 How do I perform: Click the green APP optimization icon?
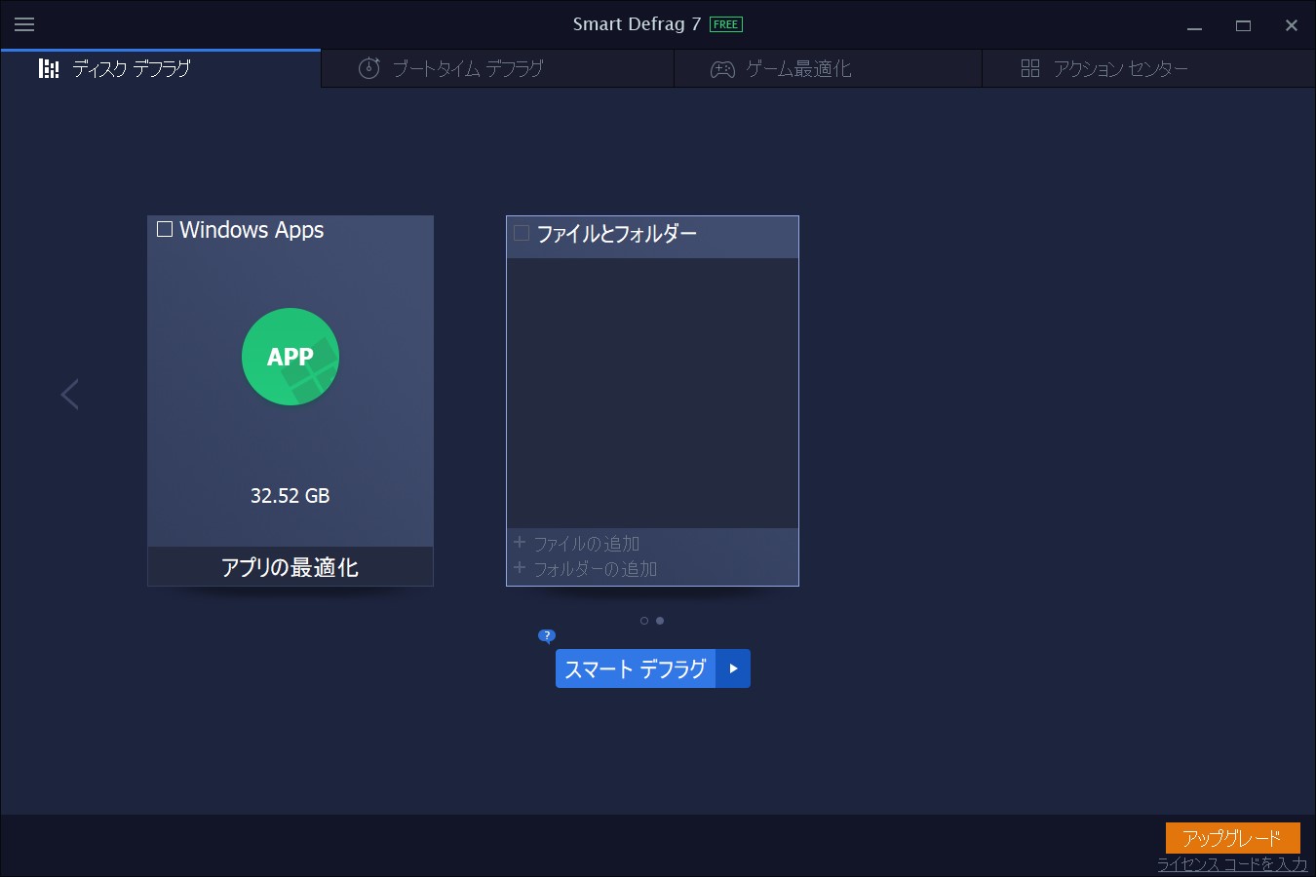[x=290, y=357]
